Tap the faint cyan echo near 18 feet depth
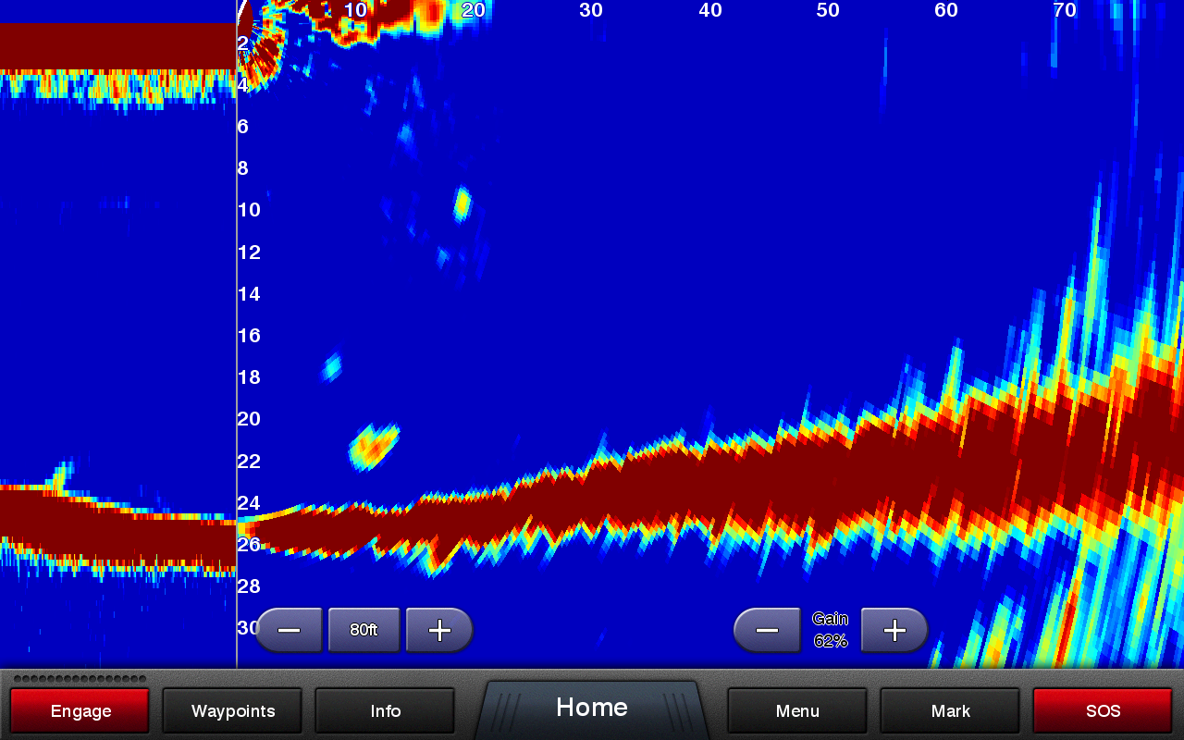 click(331, 368)
